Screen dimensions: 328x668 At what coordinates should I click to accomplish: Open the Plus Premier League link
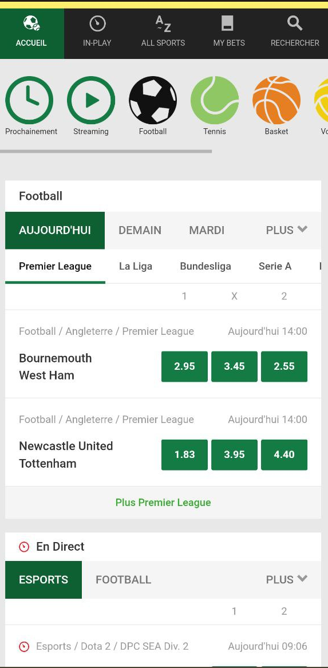click(163, 502)
